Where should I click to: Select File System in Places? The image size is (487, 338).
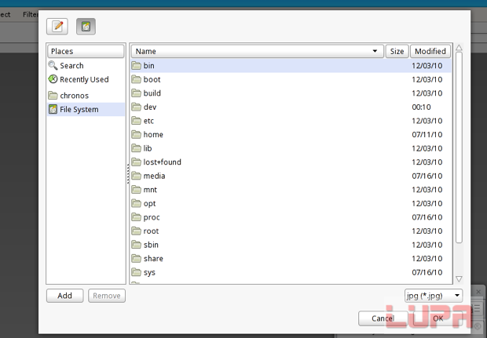tap(86, 109)
